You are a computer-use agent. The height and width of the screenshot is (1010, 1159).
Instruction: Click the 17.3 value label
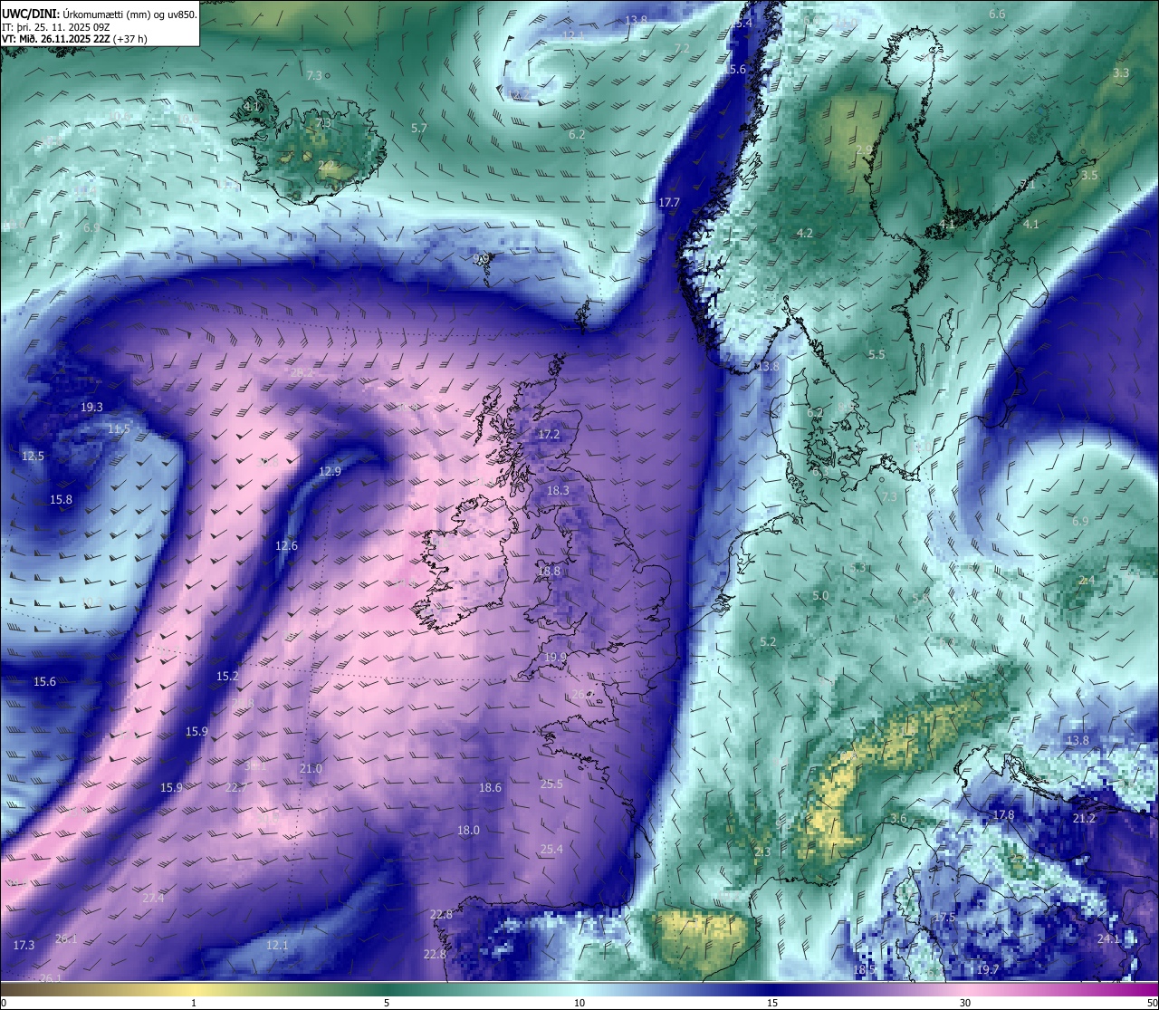point(24,946)
